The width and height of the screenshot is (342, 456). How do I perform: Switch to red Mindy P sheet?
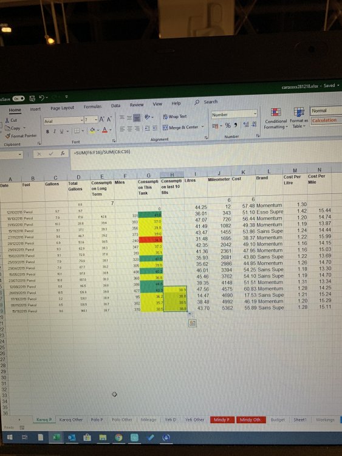(x=222, y=420)
